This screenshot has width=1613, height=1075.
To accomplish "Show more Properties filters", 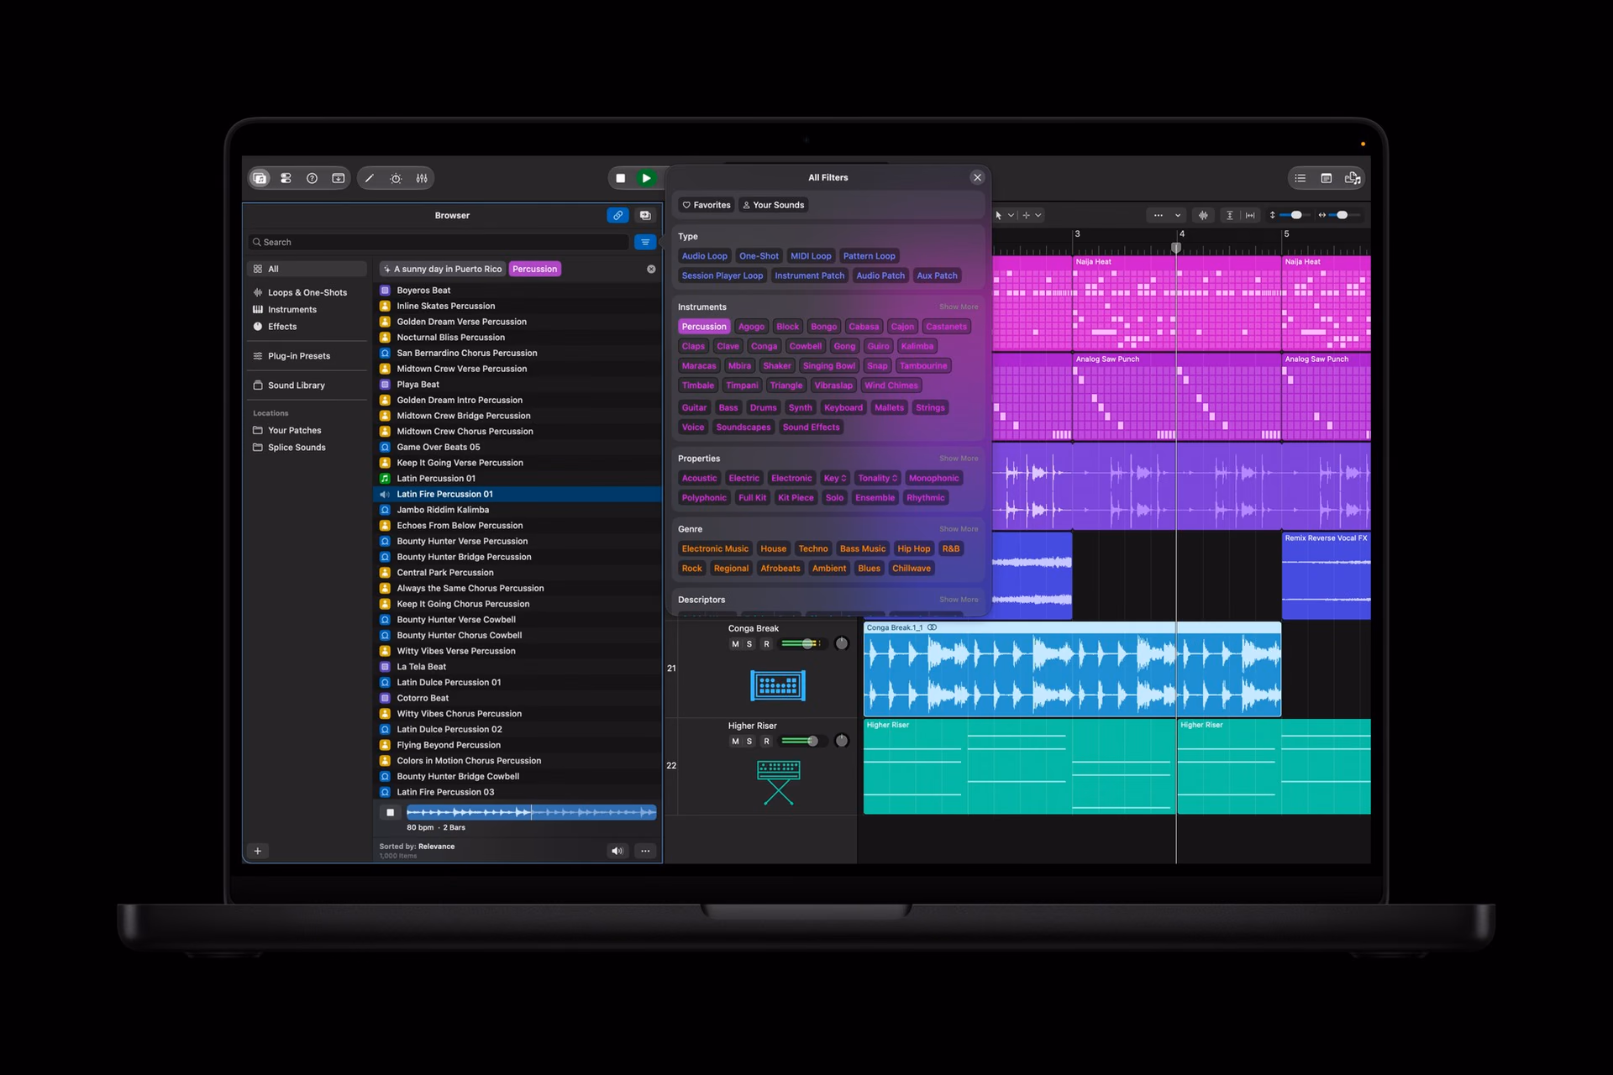I will pyautogui.click(x=959, y=459).
